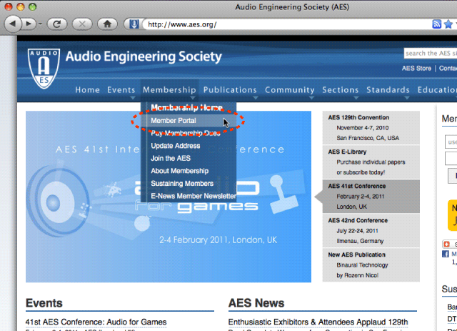Click February 2-4, 2011 date text
Screen dimensions: 457x331
(361, 197)
